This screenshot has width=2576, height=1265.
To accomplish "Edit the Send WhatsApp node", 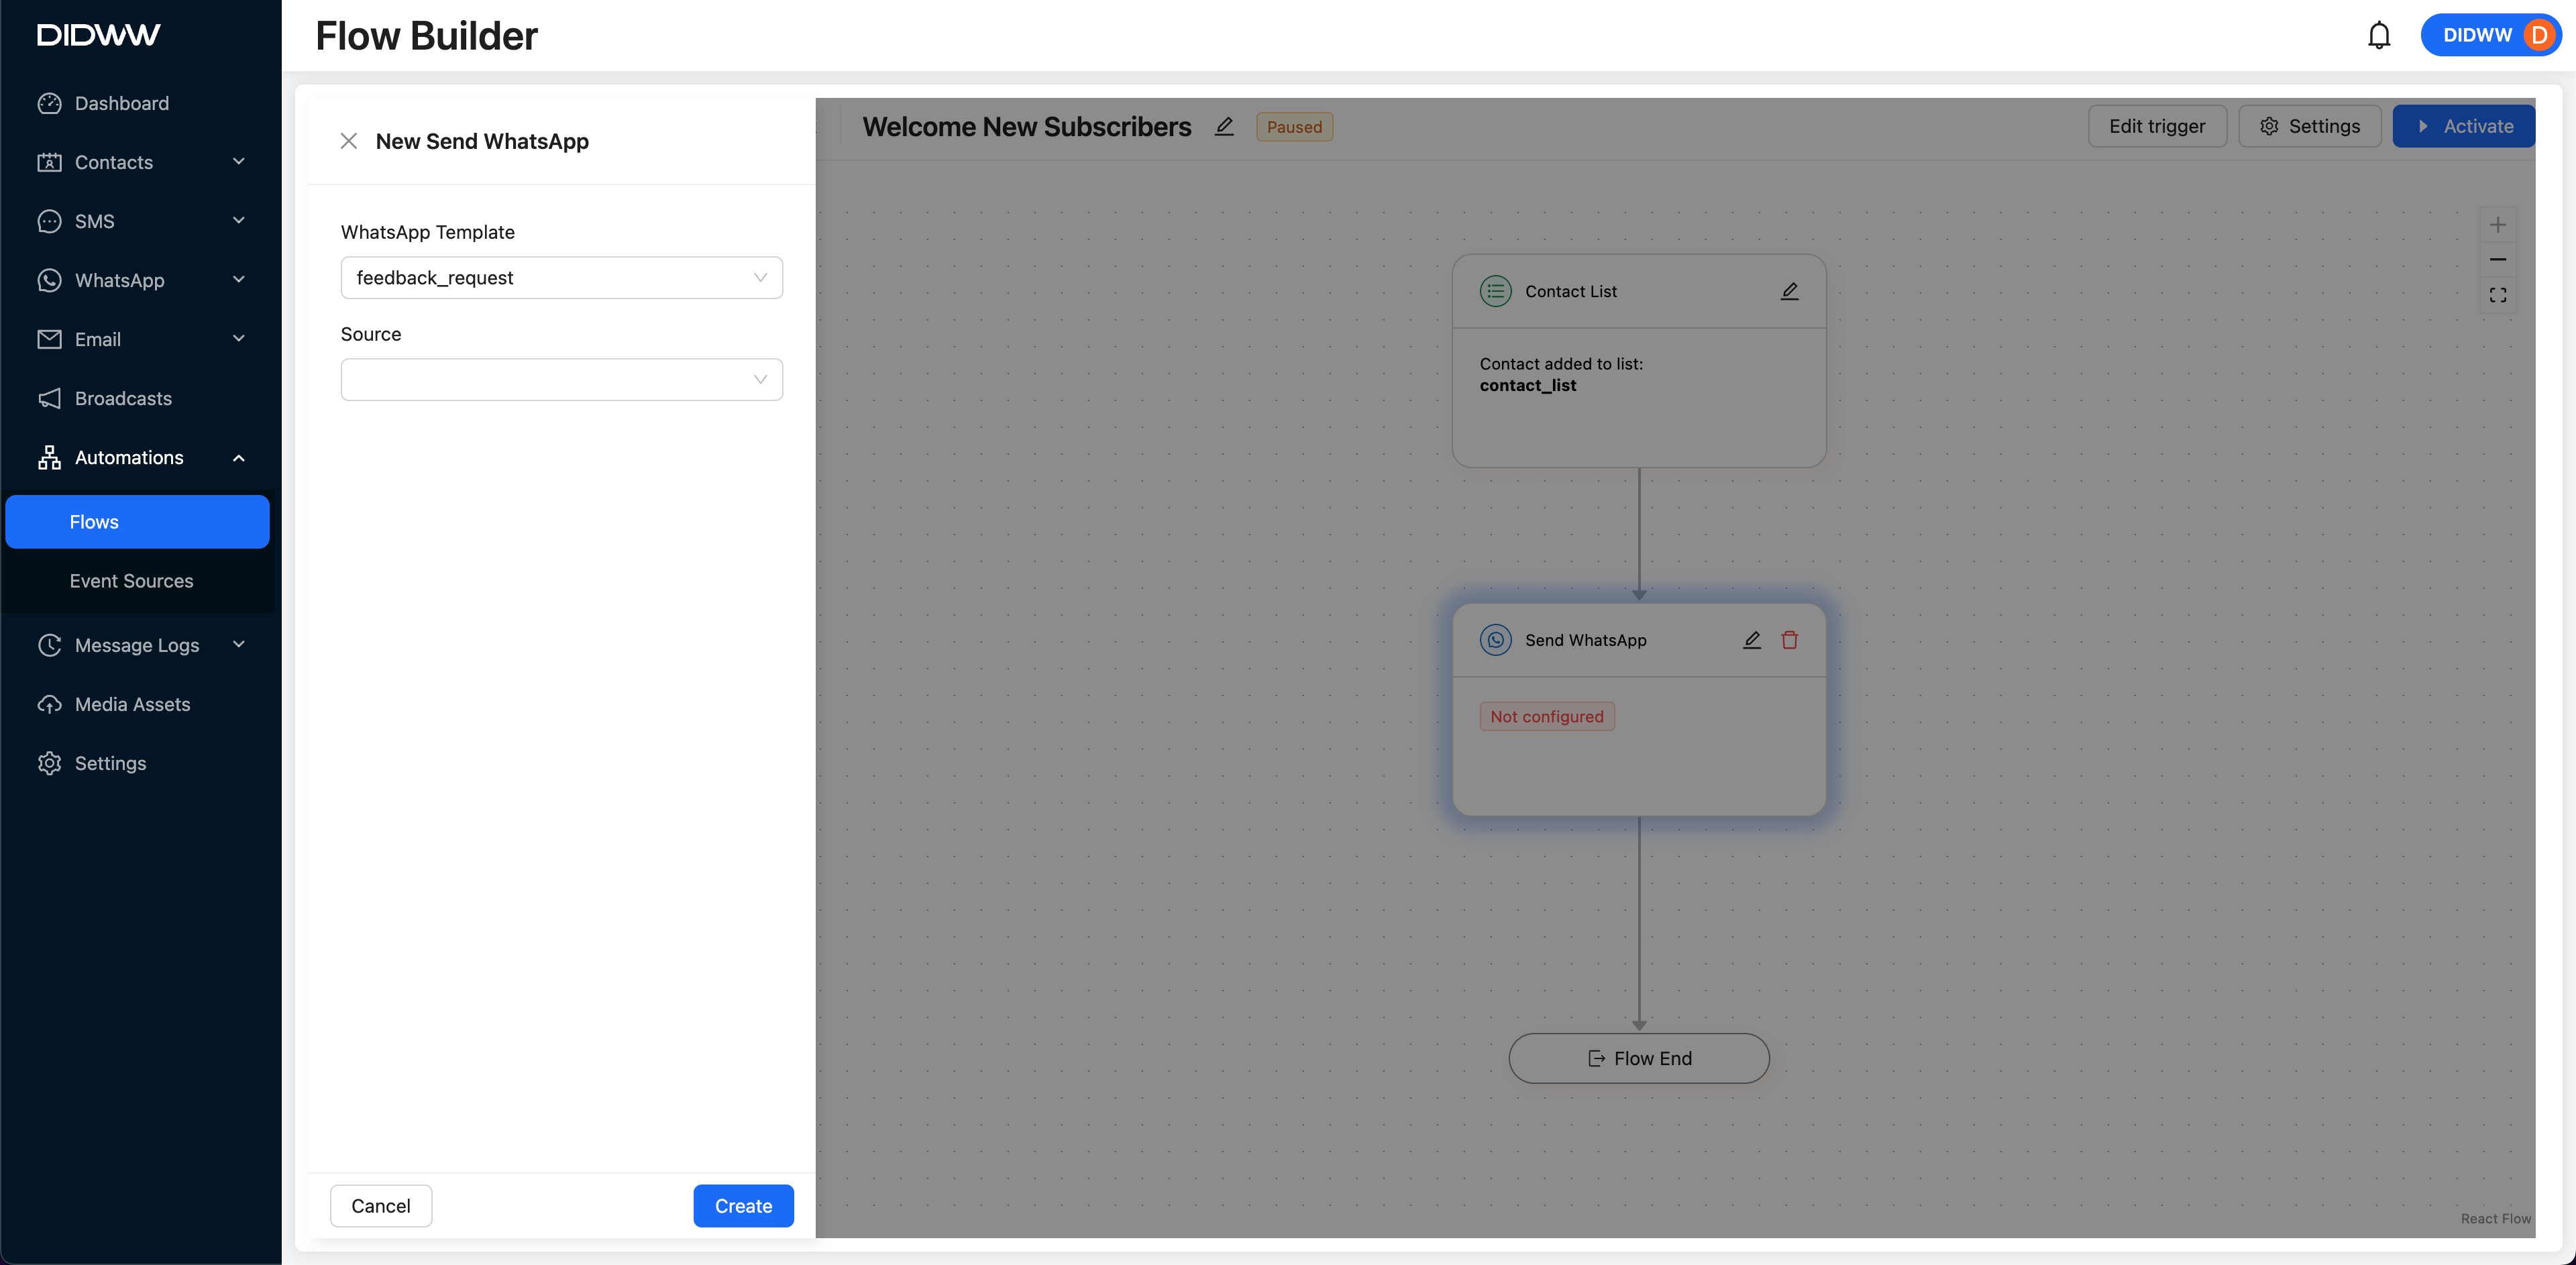I will pos(1751,640).
